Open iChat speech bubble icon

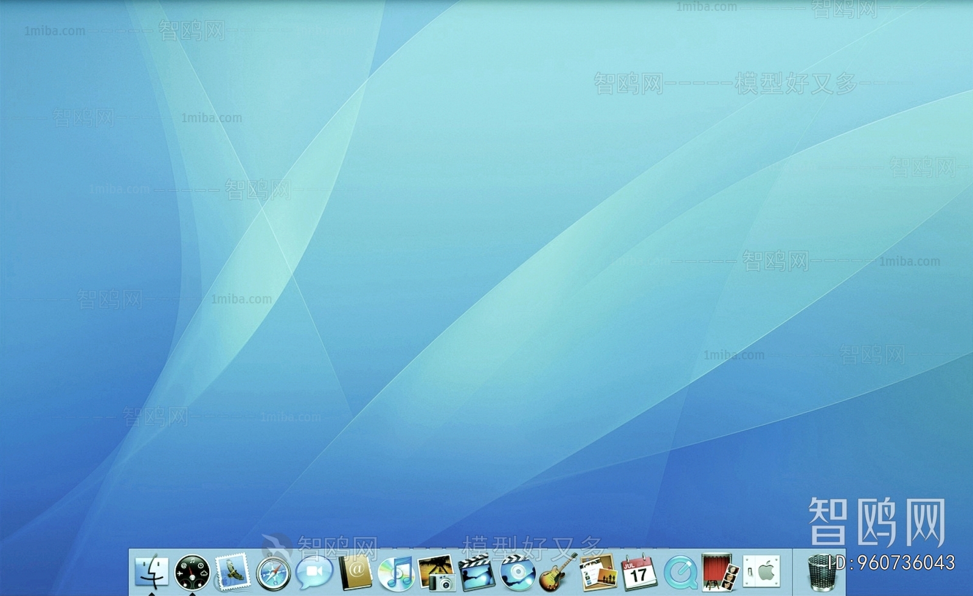click(314, 572)
